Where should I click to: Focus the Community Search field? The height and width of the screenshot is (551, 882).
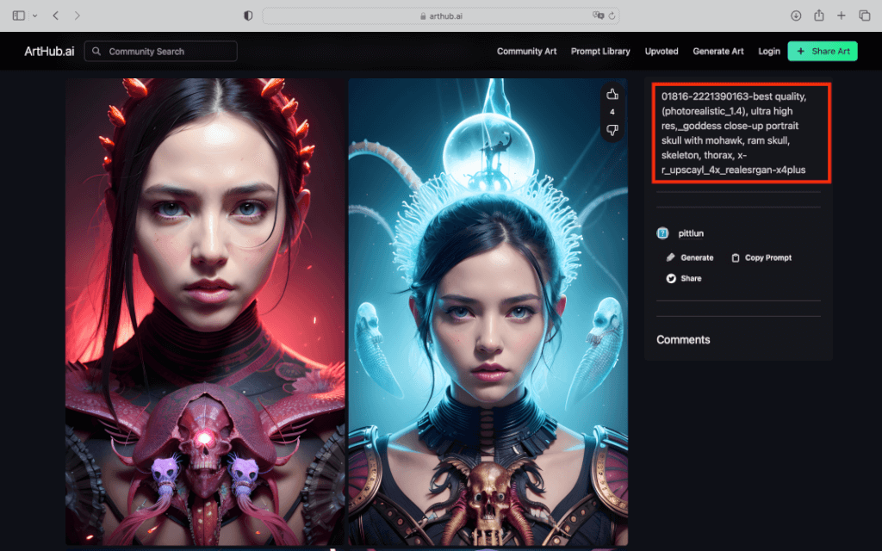click(161, 51)
